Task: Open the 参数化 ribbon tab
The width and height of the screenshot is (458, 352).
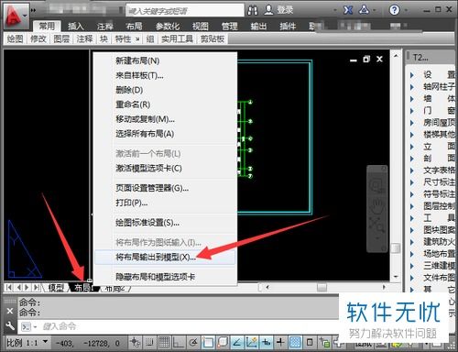Action: (168, 27)
